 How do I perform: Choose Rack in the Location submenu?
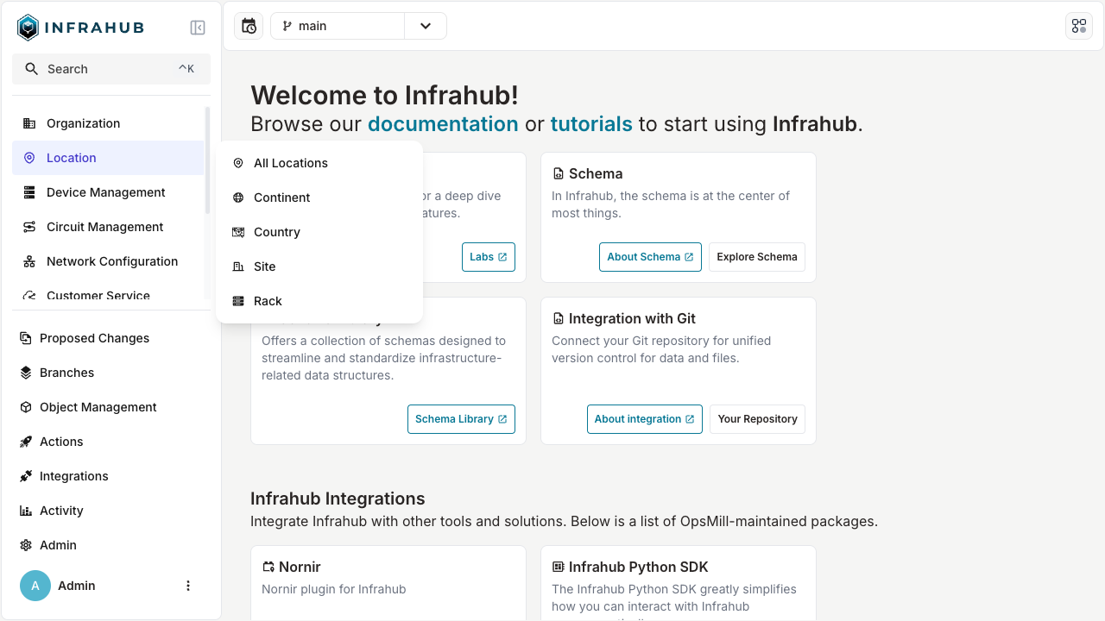268,301
